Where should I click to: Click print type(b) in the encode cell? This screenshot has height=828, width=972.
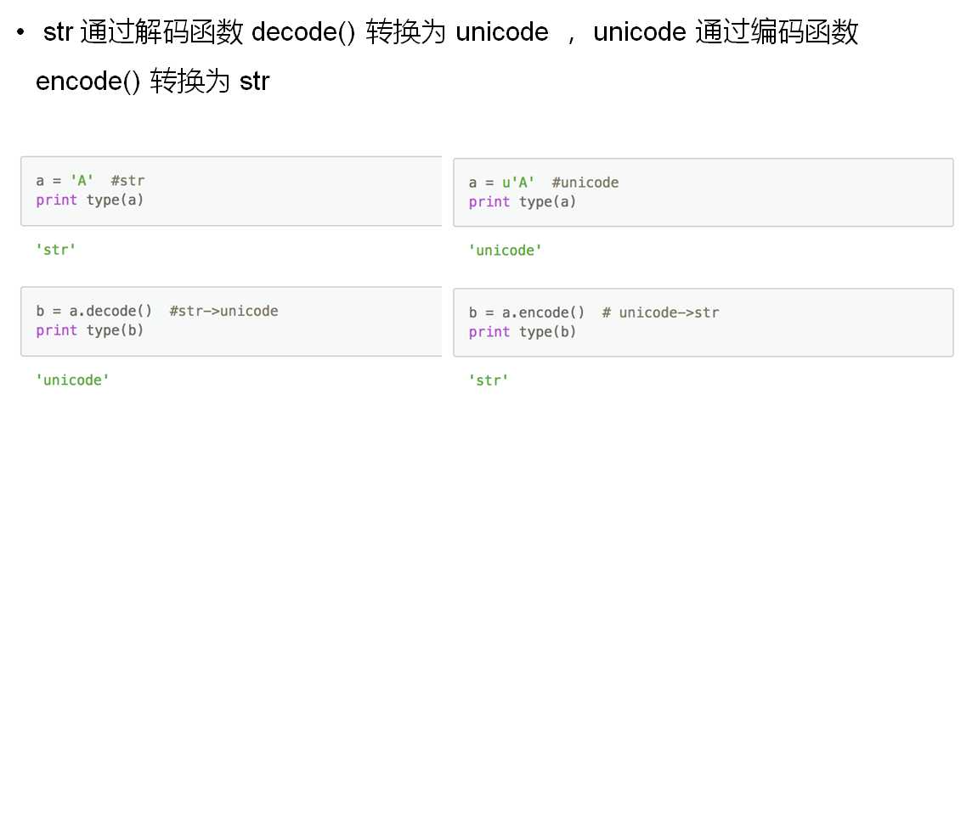coord(523,332)
